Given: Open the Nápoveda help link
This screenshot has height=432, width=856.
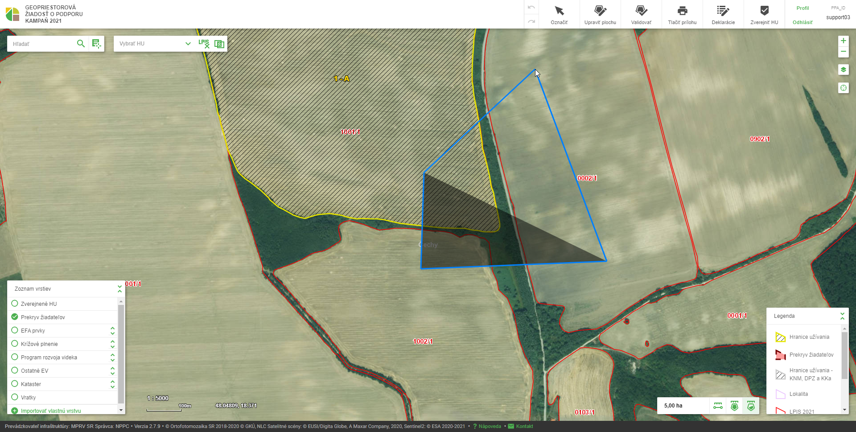Looking at the screenshot, I should (x=490, y=426).
